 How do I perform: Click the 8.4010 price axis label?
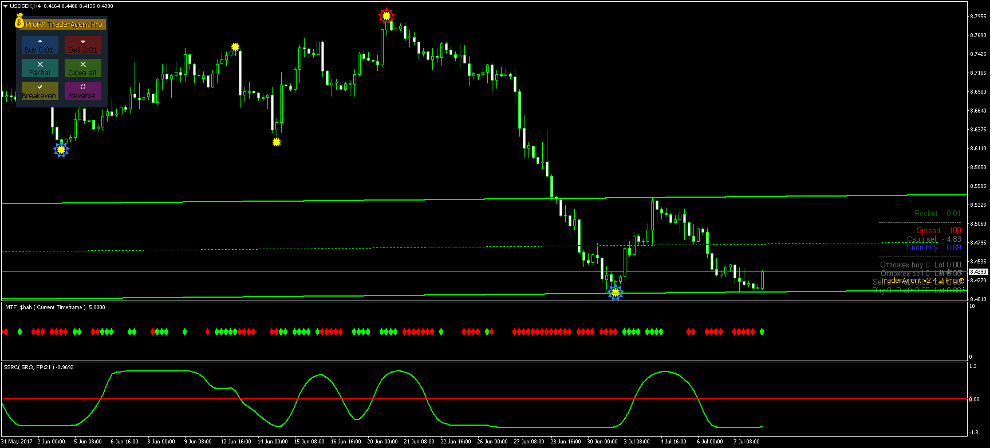(978, 299)
